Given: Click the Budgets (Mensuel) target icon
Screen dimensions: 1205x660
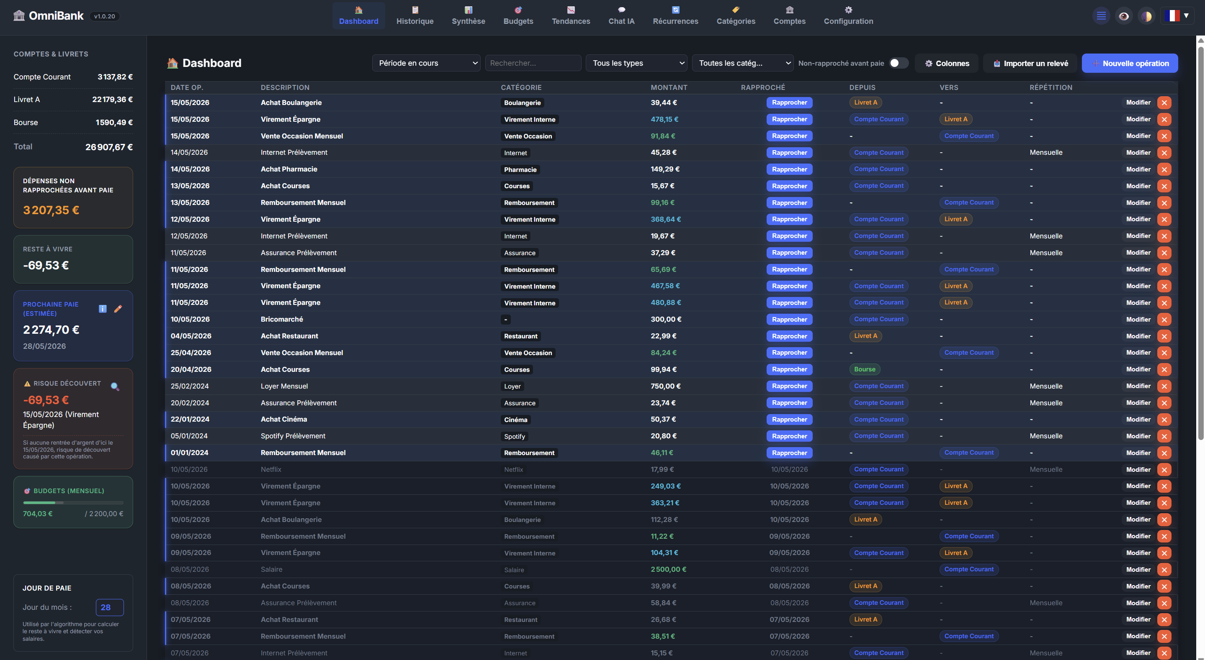Looking at the screenshot, I should point(27,491).
